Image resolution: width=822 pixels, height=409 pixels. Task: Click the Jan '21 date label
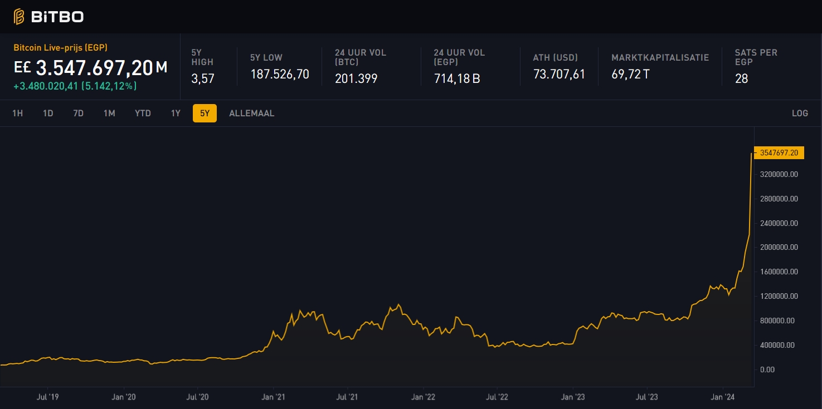click(x=274, y=397)
